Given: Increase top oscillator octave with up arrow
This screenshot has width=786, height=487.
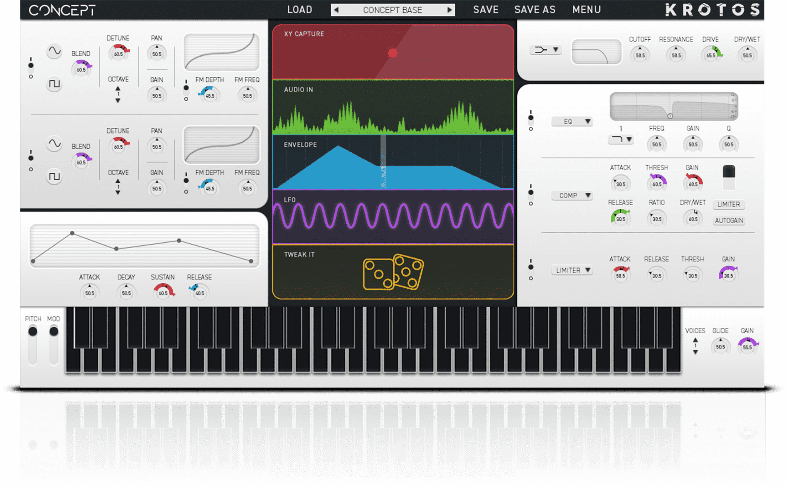Looking at the screenshot, I should coord(118,88).
